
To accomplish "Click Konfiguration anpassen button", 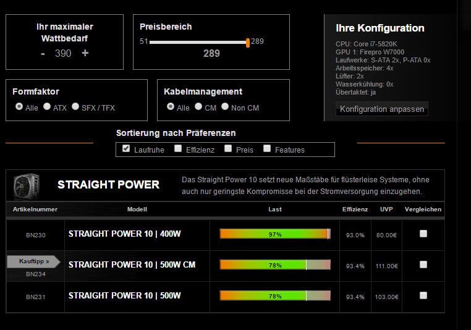I will (382, 109).
